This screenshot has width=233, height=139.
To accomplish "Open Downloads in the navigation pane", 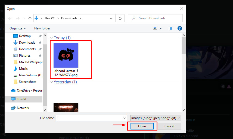I will 27,43.
